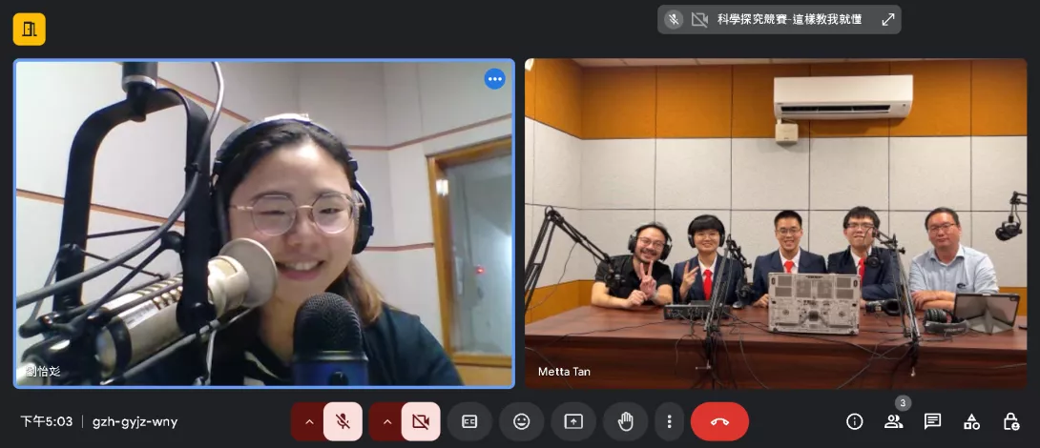The image size is (1040, 448).
Task: Click the 科學探究競賽-這樣教我就懂 title
Action: tap(789, 20)
